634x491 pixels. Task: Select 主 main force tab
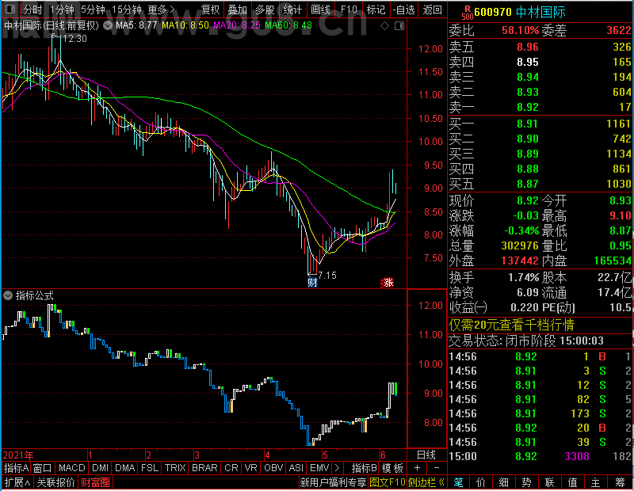[596, 482]
